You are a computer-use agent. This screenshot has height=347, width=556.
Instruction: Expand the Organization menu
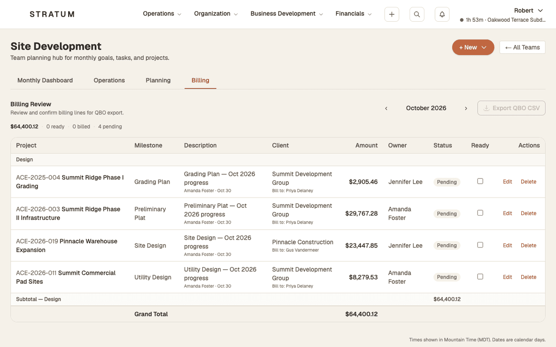(x=216, y=14)
